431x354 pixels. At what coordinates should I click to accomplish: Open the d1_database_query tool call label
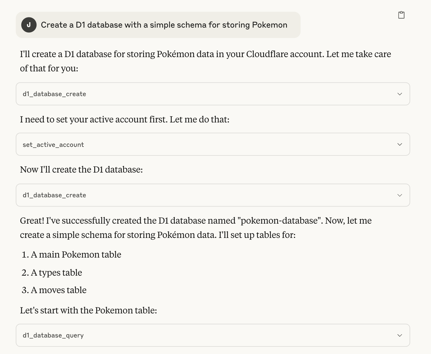(x=53, y=335)
